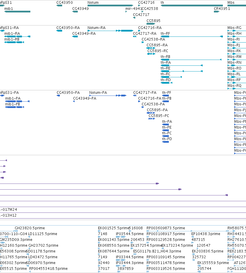
Task: Select the "CG5895-PA" protein label
Action: (157, 110)
